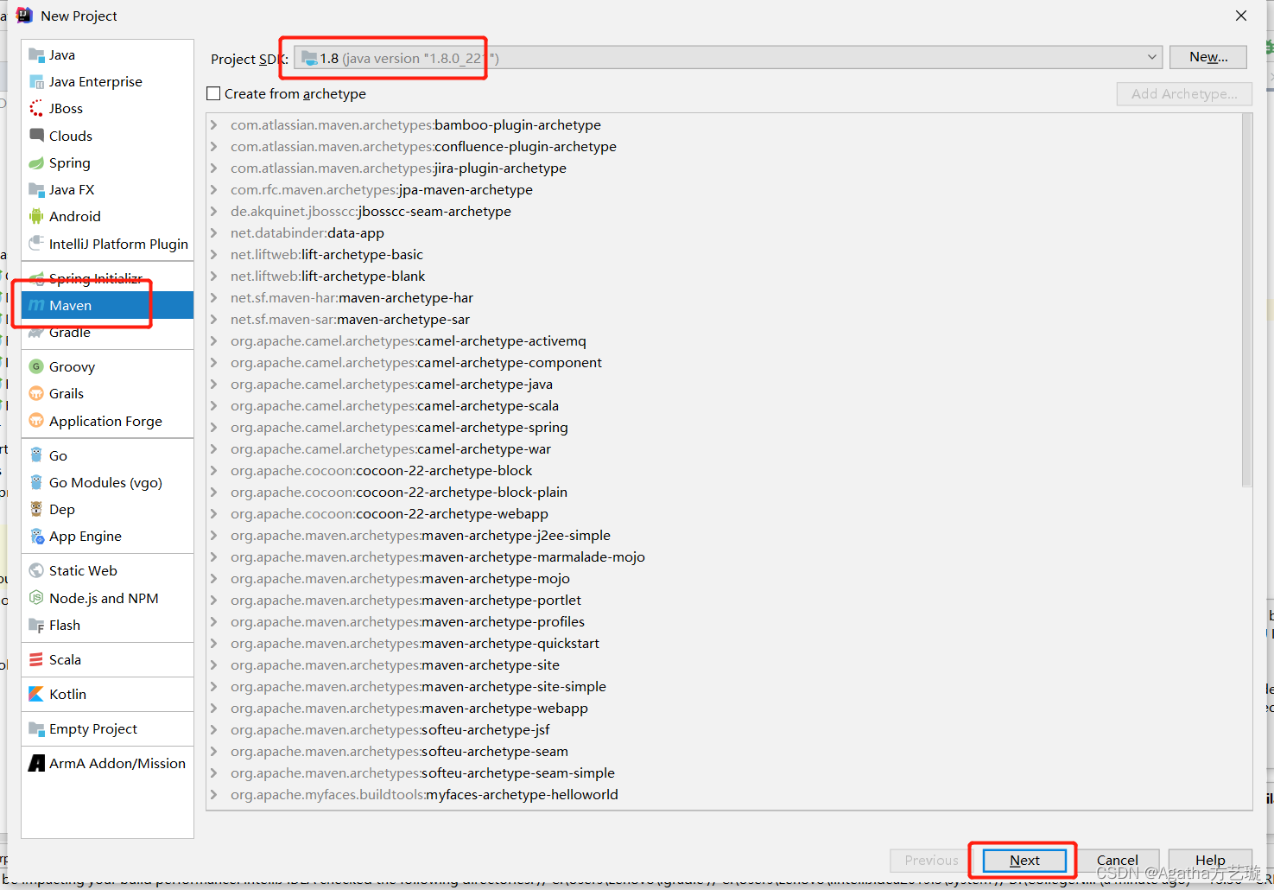1274x890 pixels.
Task: Select maven-archetype-portlet row text
Action: [406, 601]
